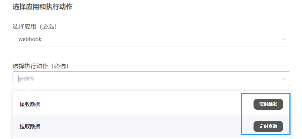Screen dimensions: 302x139
Task: Choose the action tagged 定时查询
Action: tap(151, 126)
